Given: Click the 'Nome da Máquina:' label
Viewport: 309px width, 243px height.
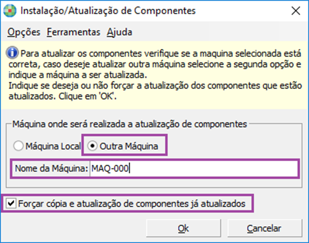Looking at the screenshot, I should coord(51,168).
